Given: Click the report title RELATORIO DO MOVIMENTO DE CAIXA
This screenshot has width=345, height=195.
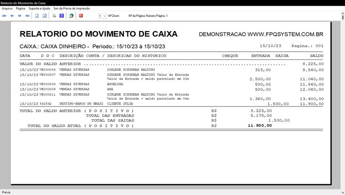Looking at the screenshot, I should 99,34.
